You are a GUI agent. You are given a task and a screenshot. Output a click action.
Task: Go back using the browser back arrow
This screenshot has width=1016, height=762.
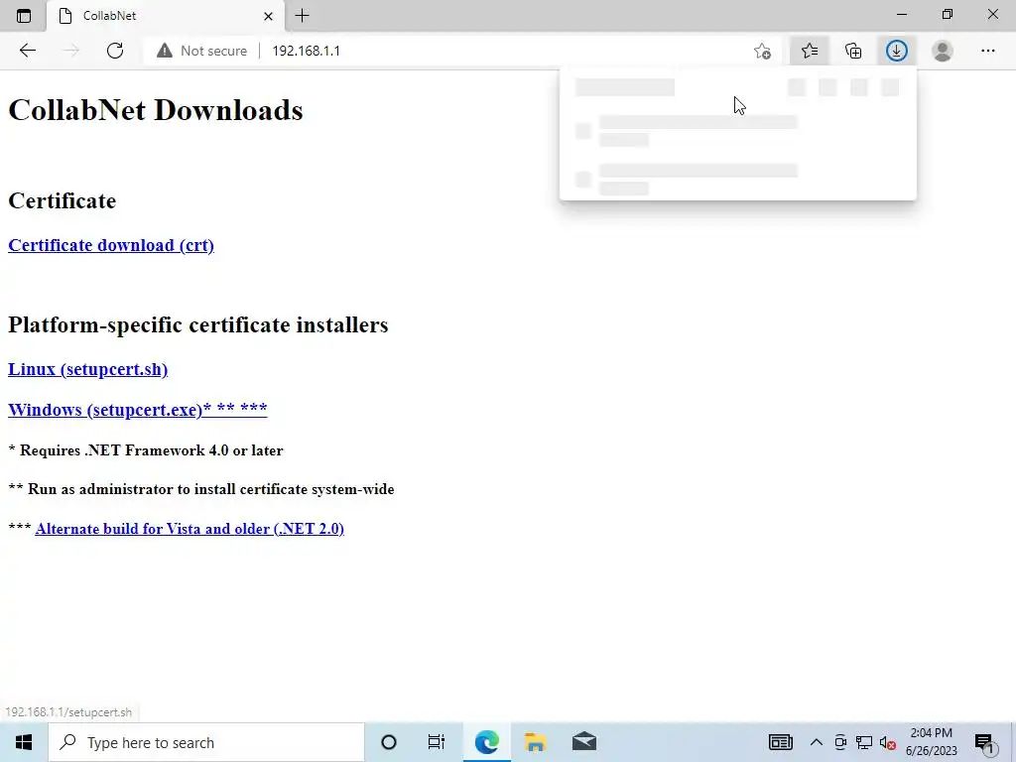point(27,51)
